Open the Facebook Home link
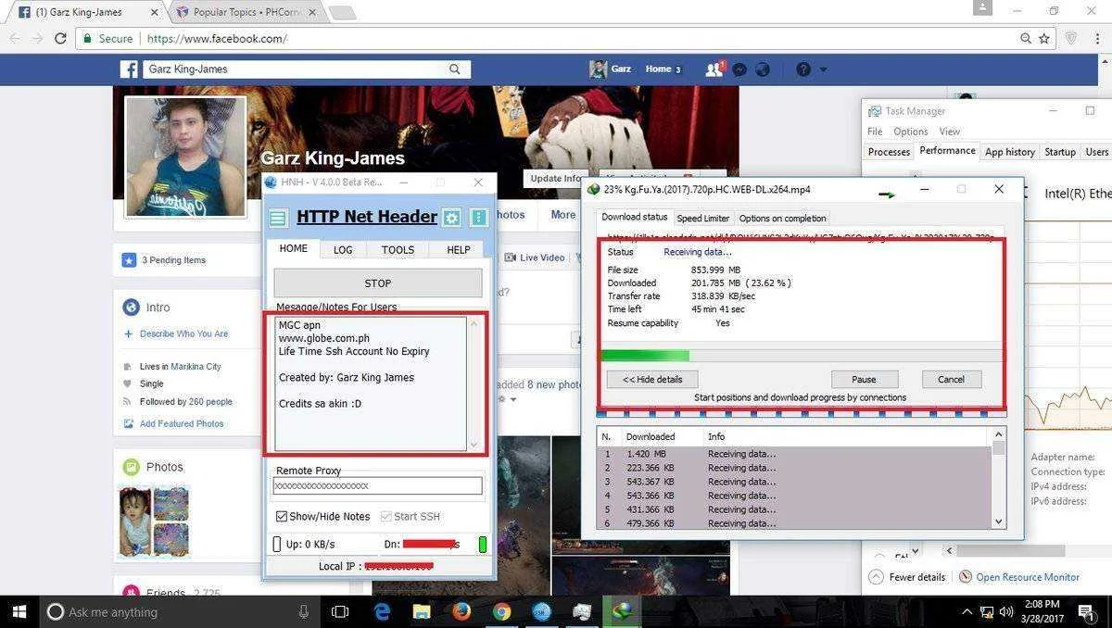The width and height of the screenshot is (1112, 628). point(658,69)
